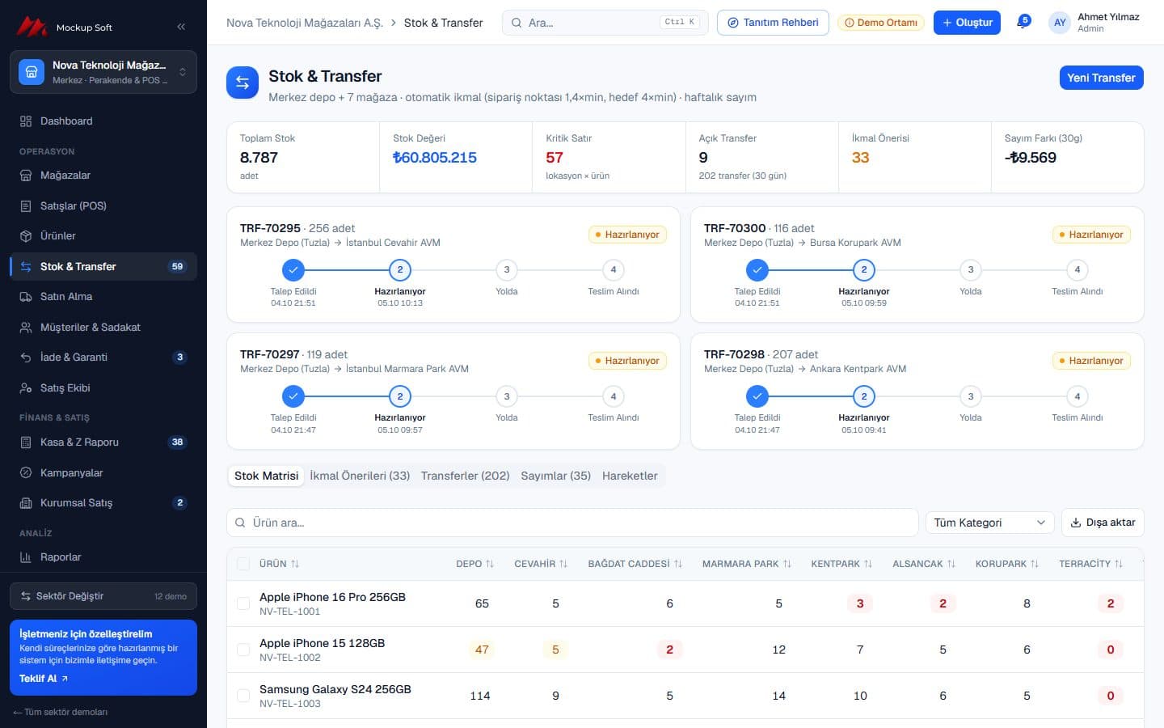Image resolution: width=1164 pixels, height=728 pixels.
Task: Sort by the KENTPARK column
Action: pyautogui.click(x=841, y=564)
